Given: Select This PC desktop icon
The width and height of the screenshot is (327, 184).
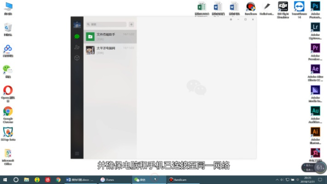Looking at the screenshot, I should click(8, 9).
